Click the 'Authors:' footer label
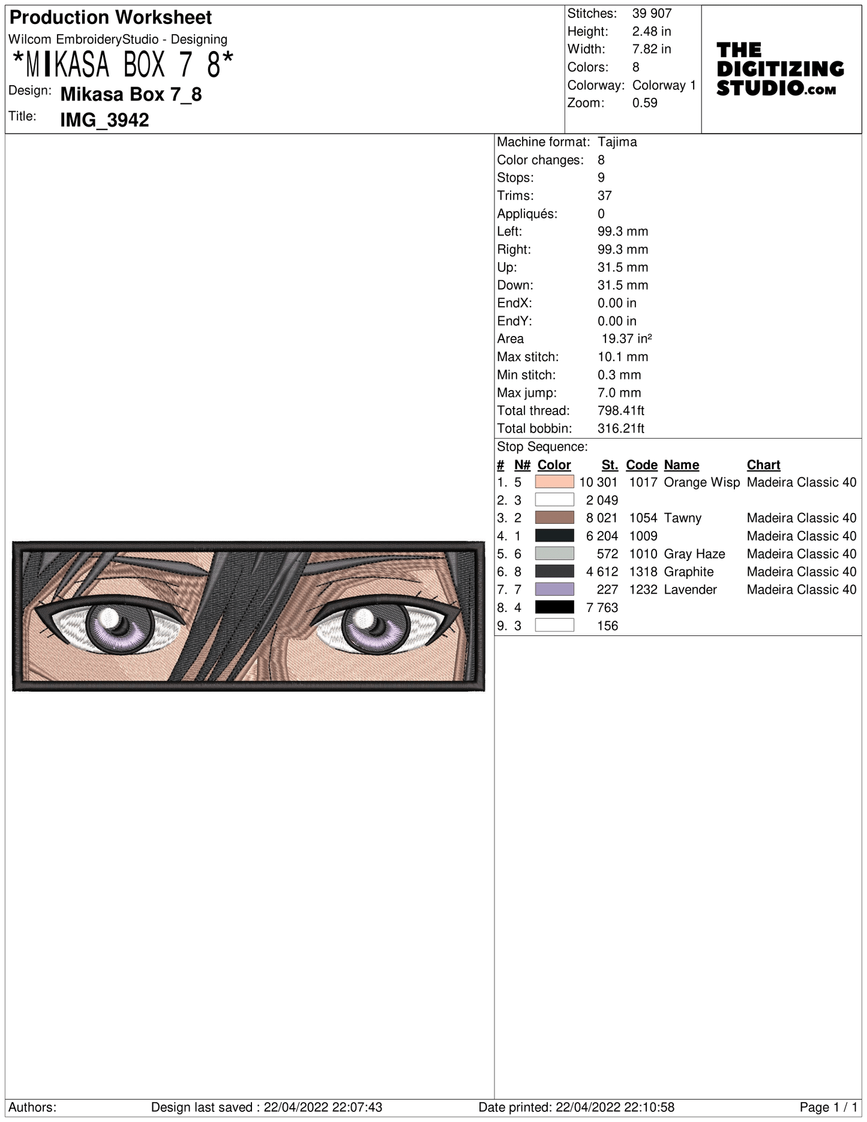 click(x=32, y=1108)
